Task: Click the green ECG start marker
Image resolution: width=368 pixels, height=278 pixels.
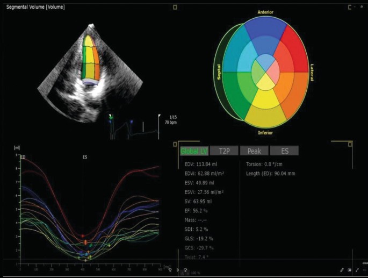Action: coord(111,117)
